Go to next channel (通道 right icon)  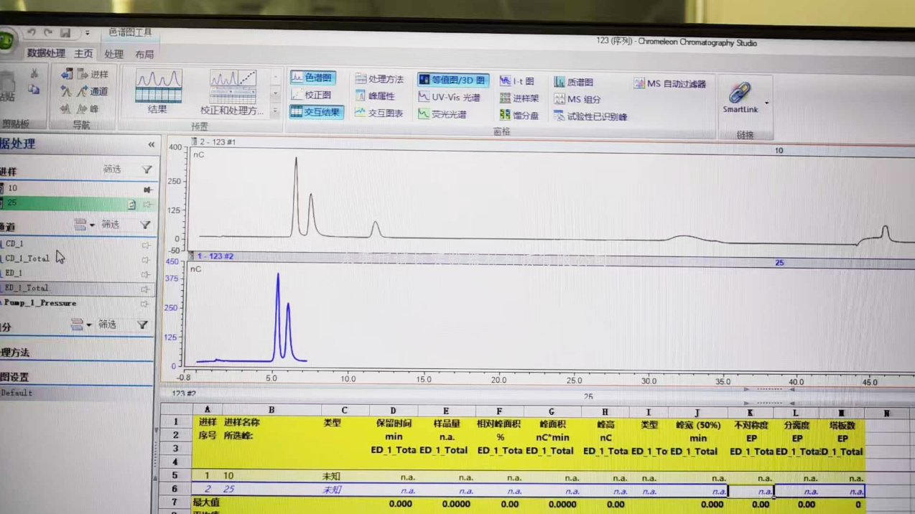pyautogui.click(x=82, y=91)
